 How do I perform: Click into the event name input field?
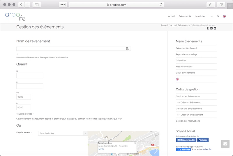click(x=74, y=49)
